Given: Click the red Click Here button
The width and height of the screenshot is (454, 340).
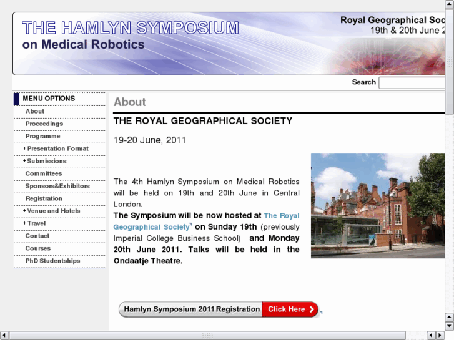Looking at the screenshot, I should (290, 309).
